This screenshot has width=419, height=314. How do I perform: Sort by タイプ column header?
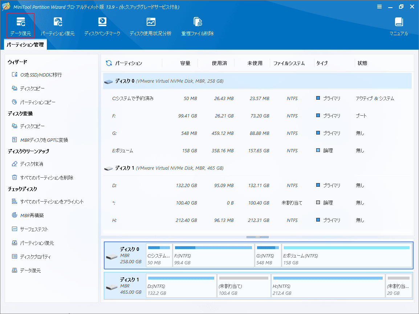click(322, 63)
